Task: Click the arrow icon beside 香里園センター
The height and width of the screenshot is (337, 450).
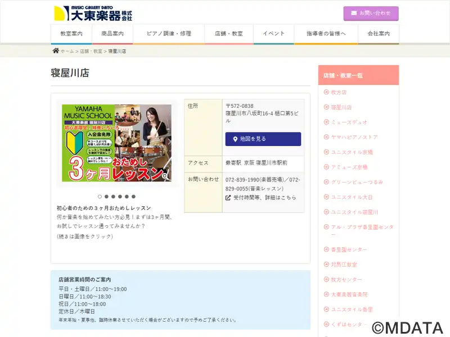Action: [326, 249]
